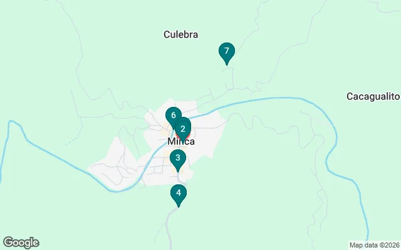Click the Map data ©2026 attribution
Viewport: 401px width, 250px height.
[x=375, y=245]
